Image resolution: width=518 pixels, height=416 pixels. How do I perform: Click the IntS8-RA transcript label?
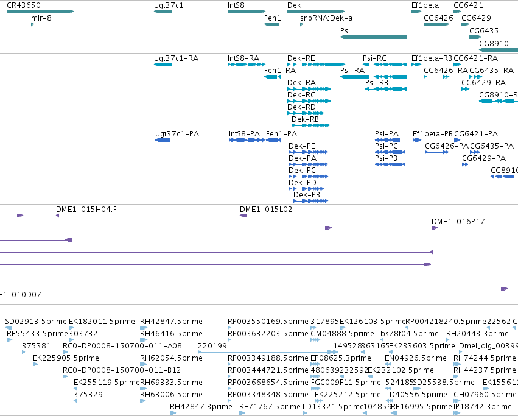243,58
